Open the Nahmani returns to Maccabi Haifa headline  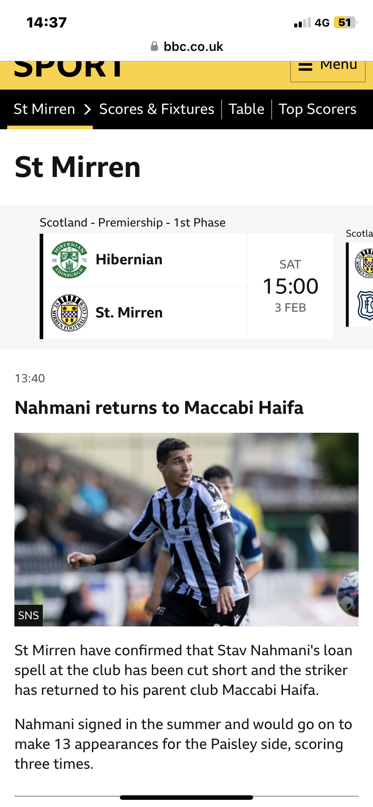coord(159,408)
